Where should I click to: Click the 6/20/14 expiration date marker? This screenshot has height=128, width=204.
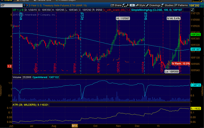[x=36, y=68]
